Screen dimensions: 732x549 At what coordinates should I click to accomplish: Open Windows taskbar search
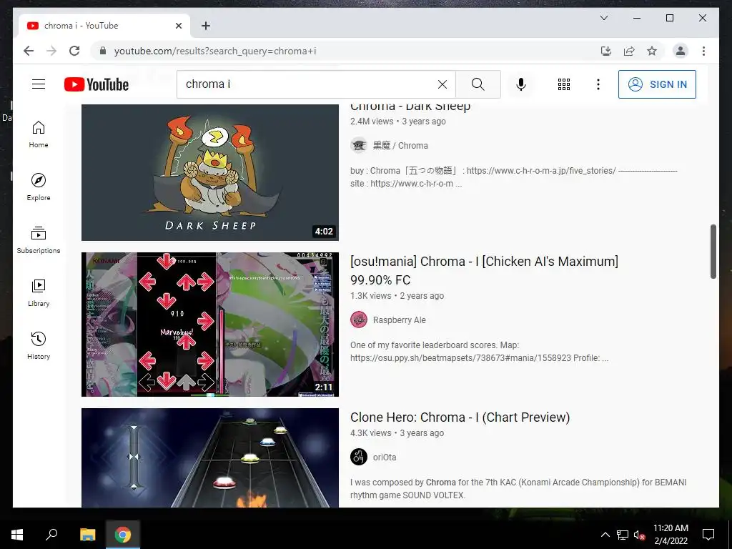pos(51,535)
